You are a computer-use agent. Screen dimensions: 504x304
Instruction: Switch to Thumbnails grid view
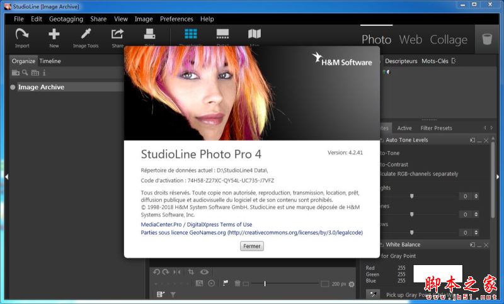[x=190, y=35]
